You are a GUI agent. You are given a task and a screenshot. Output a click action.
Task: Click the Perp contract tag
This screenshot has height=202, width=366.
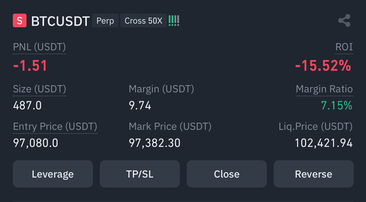pyautogui.click(x=105, y=21)
